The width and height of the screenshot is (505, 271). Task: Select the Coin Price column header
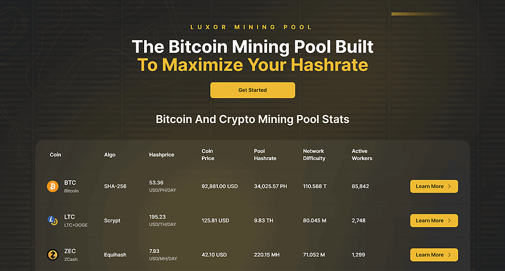(x=208, y=155)
